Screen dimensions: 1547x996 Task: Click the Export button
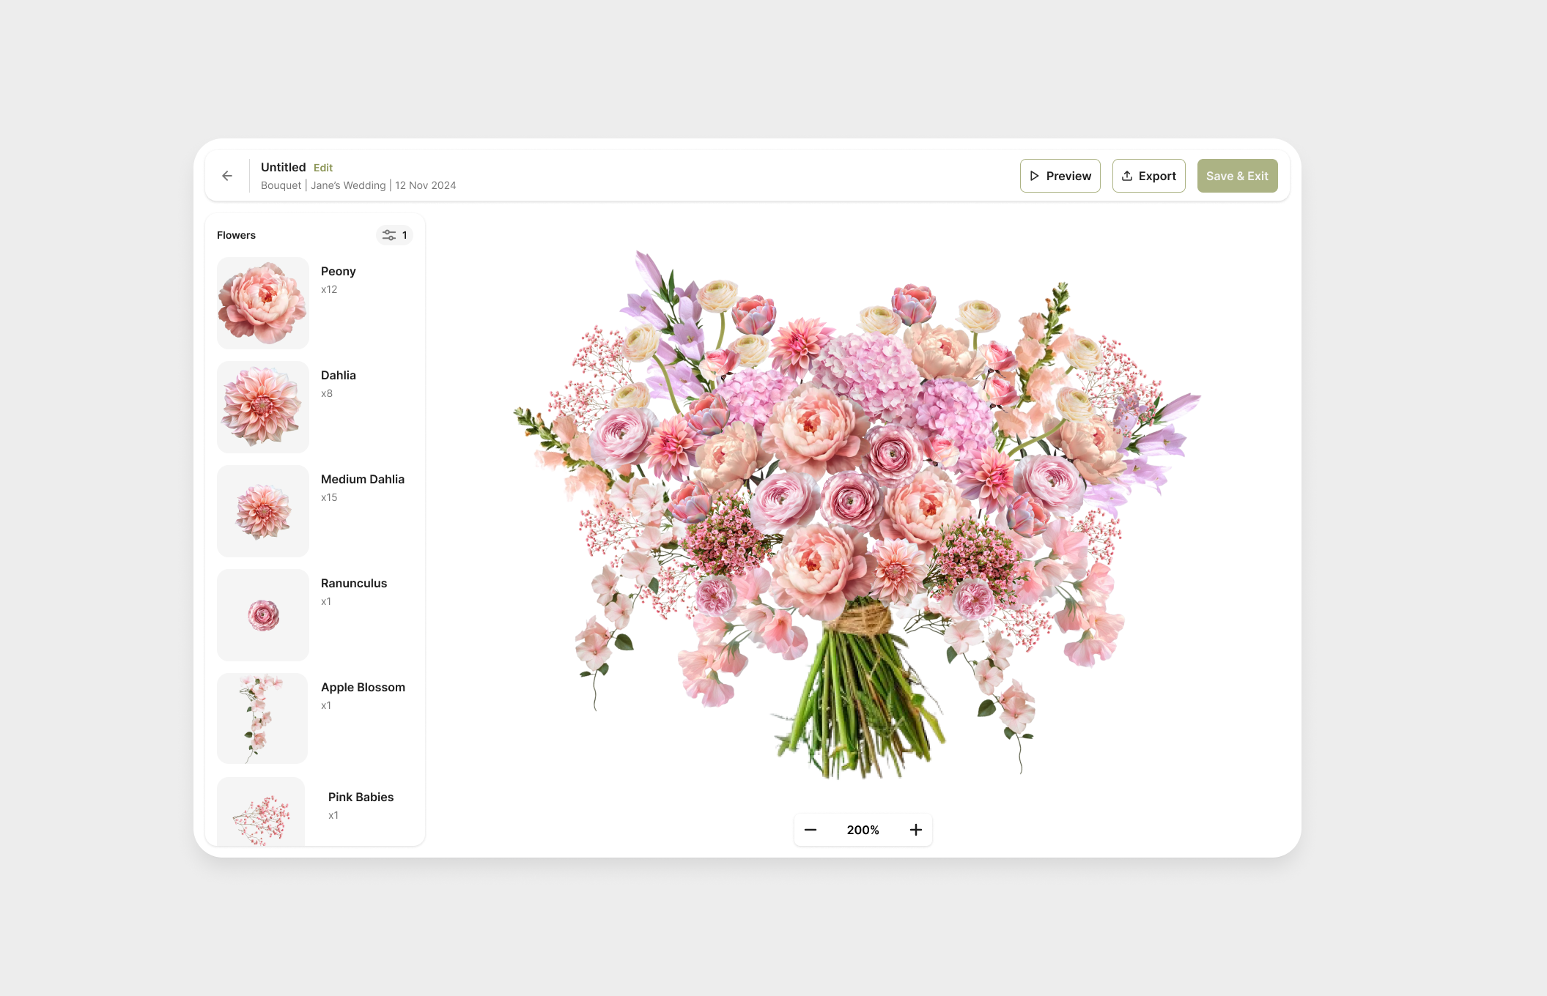tap(1149, 176)
